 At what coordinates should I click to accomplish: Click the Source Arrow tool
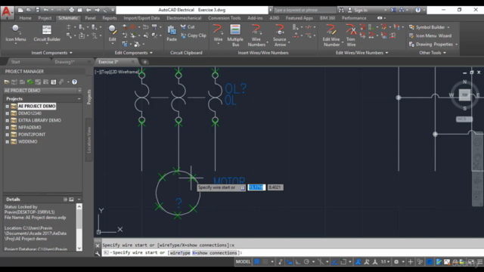point(280,36)
